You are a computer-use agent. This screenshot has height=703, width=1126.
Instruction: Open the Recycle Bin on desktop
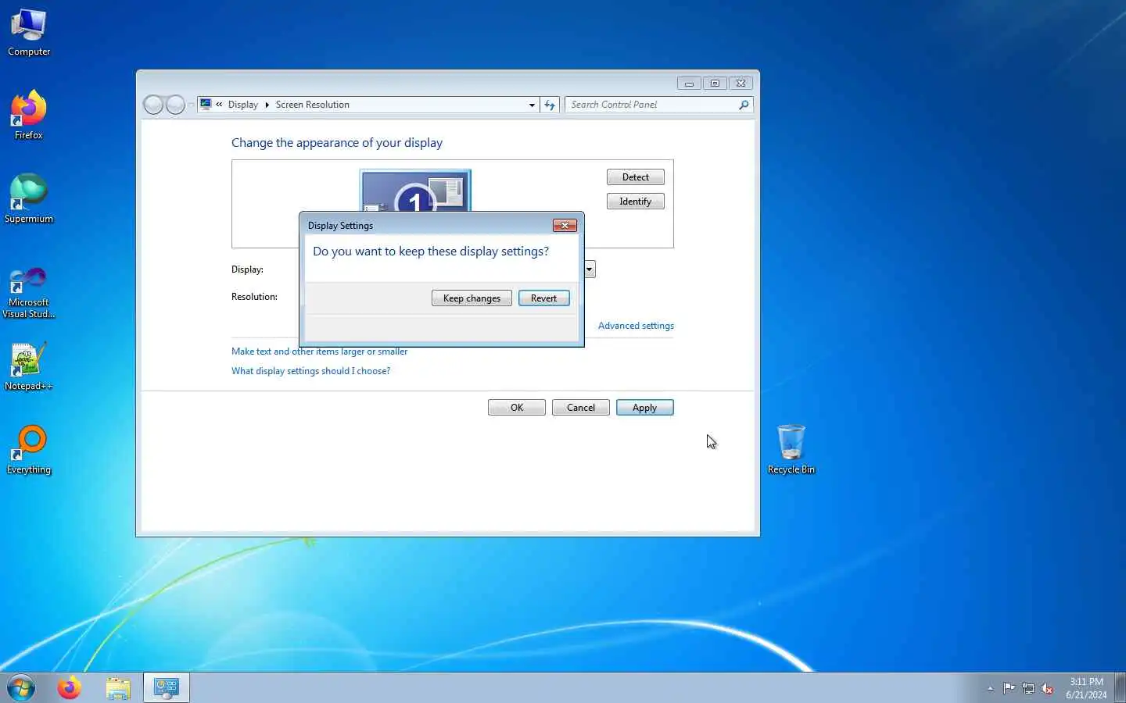[x=791, y=449]
